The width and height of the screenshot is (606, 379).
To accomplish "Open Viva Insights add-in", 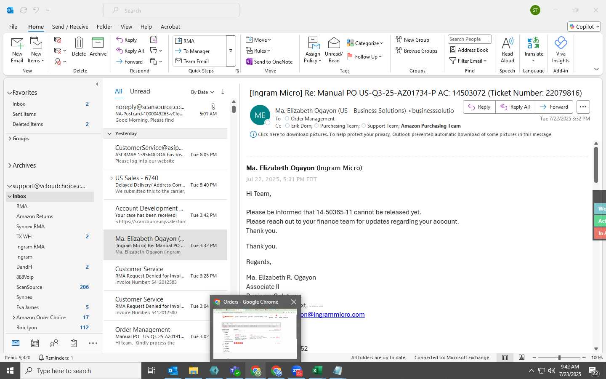I will click(x=561, y=50).
